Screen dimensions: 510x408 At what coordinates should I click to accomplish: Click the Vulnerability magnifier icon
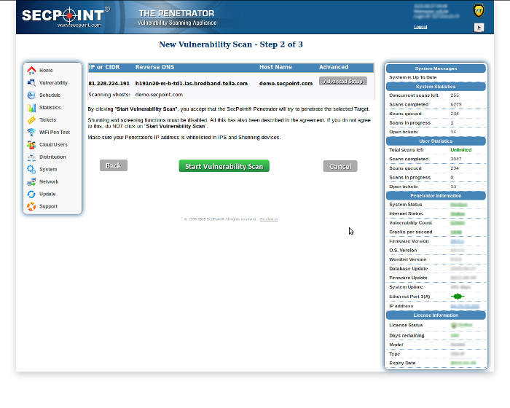pyautogui.click(x=31, y=82)
